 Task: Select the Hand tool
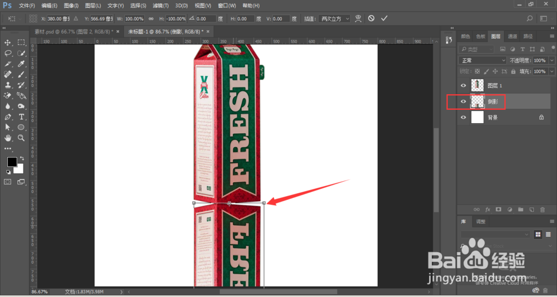click(x=7, y=138)
